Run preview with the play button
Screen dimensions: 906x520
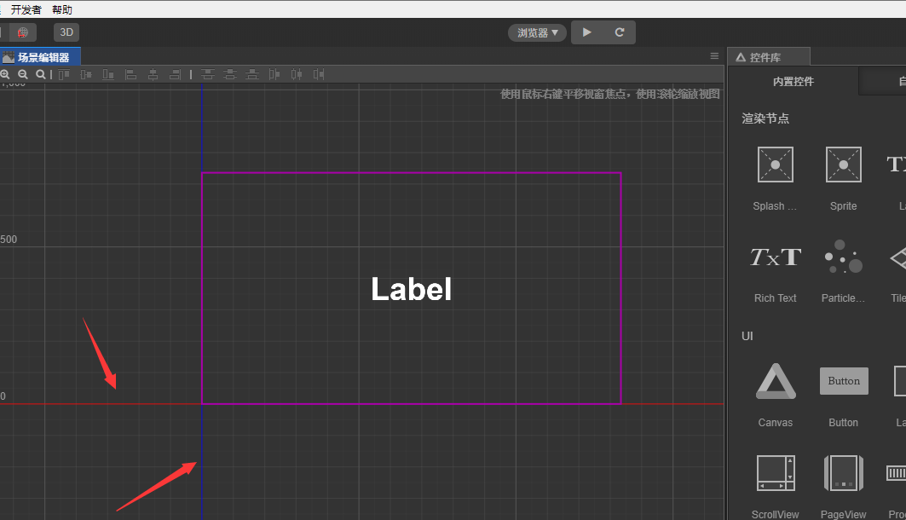pyautogui.click(x=587, y=32)
